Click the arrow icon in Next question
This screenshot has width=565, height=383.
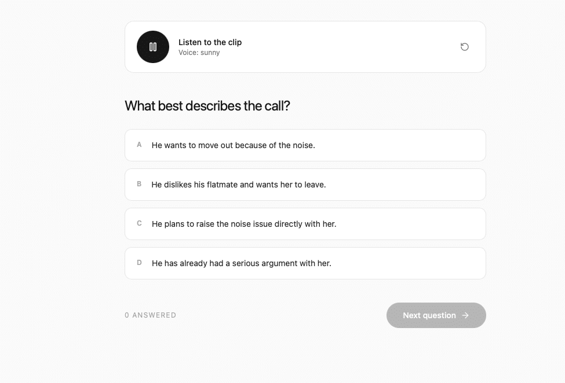(465, 315)
